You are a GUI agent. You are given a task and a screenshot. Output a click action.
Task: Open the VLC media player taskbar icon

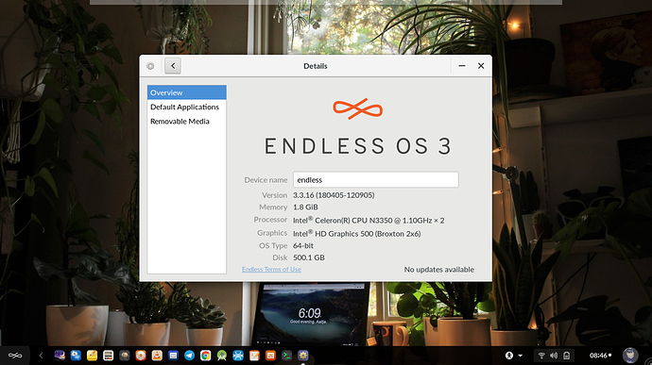pos(157,356)
